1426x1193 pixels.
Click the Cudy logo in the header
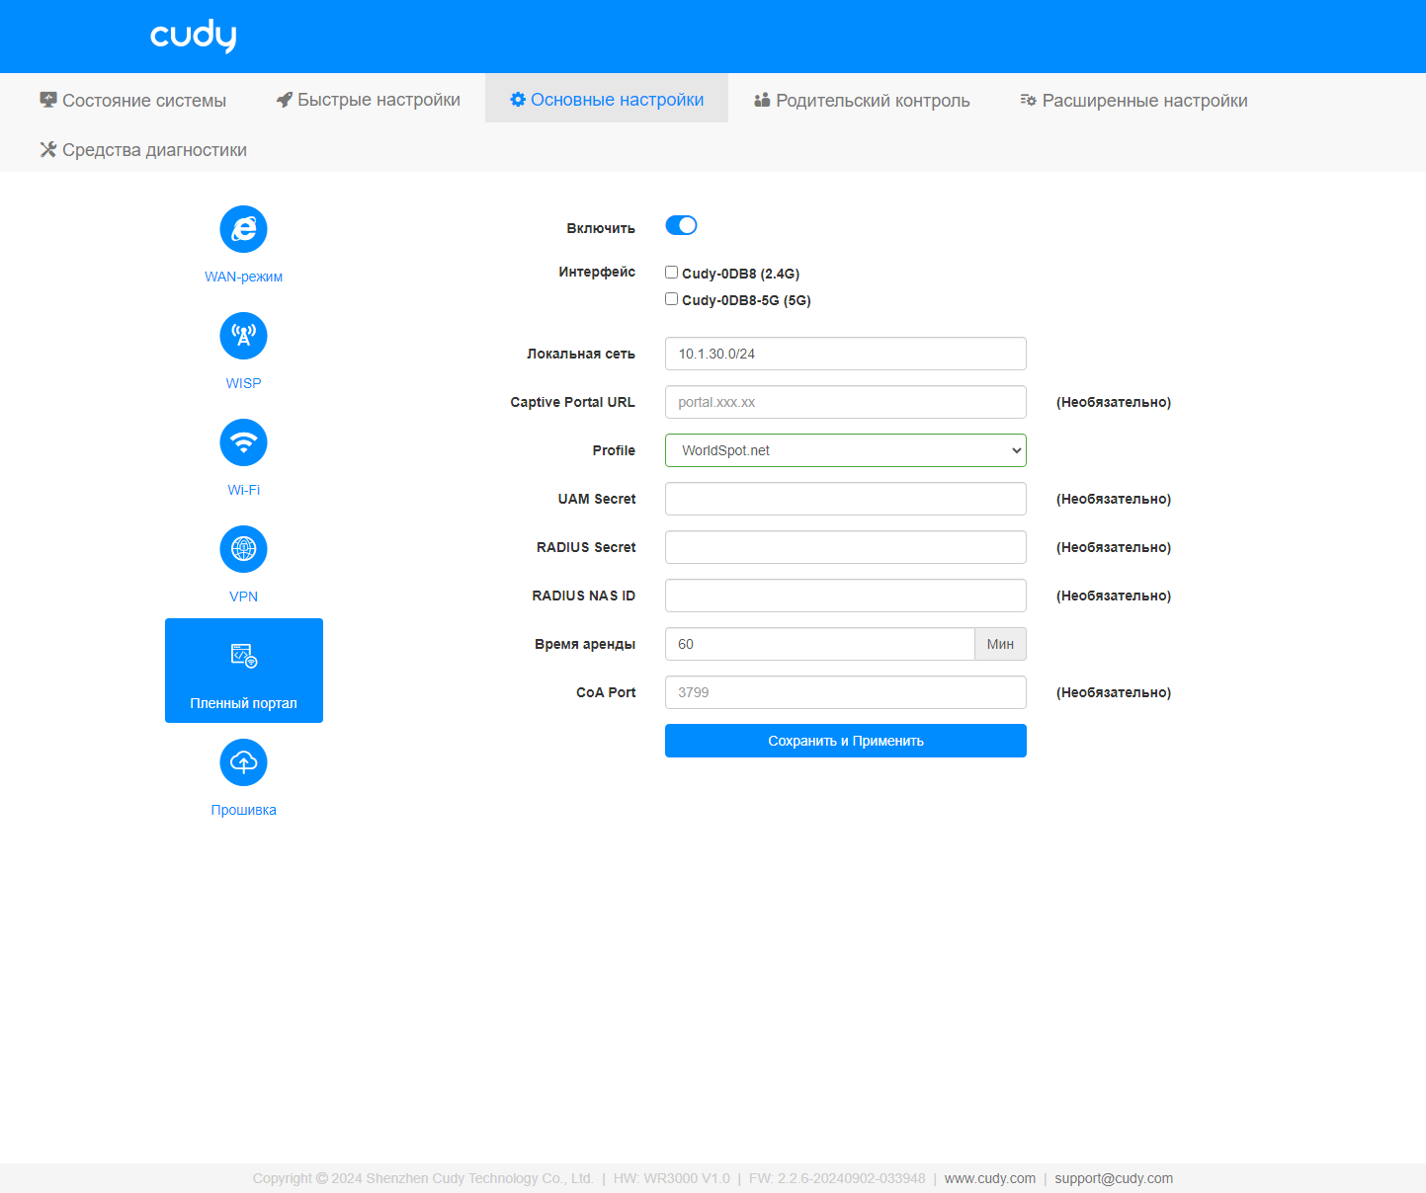pos(194,37)
